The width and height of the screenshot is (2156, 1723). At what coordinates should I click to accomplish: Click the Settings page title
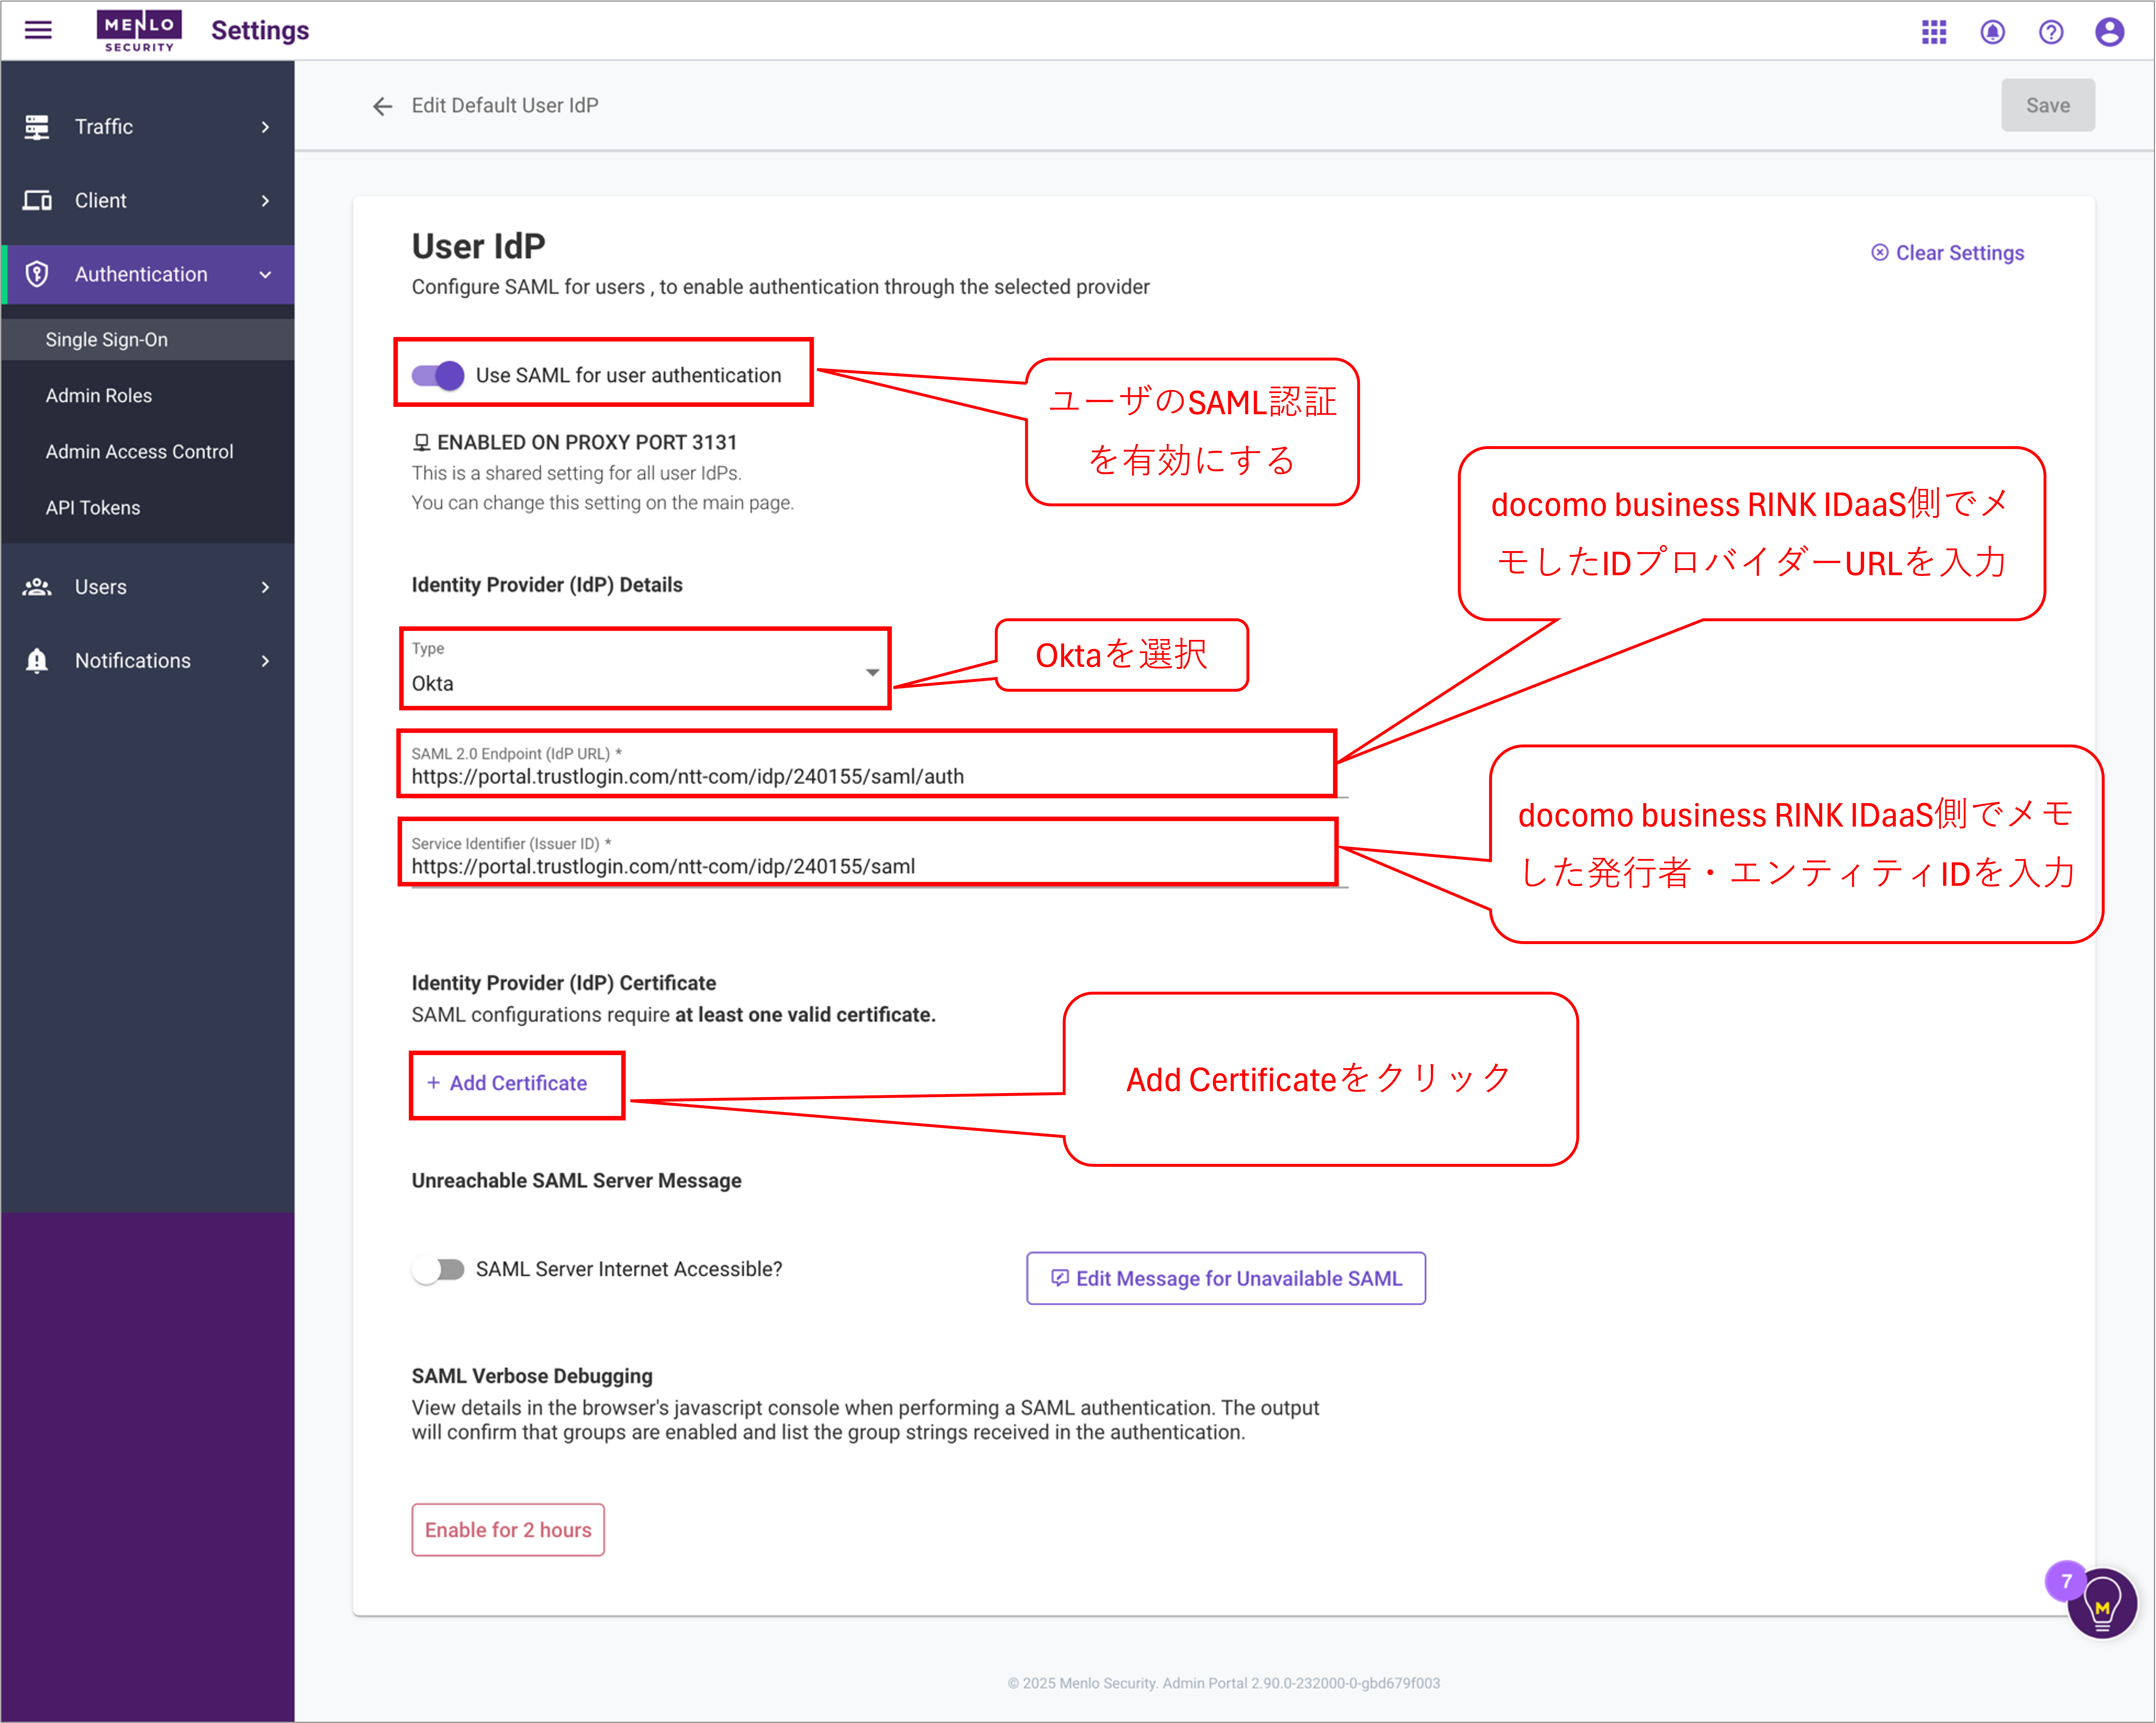pyautogui.click(x=260, y=31)
